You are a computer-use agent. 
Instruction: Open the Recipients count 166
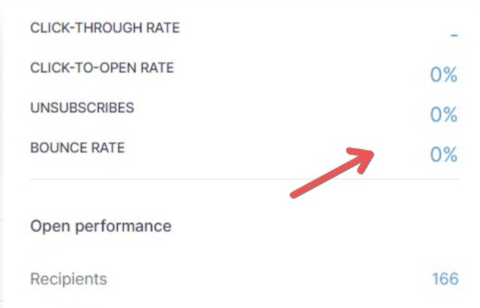[445, 278]
